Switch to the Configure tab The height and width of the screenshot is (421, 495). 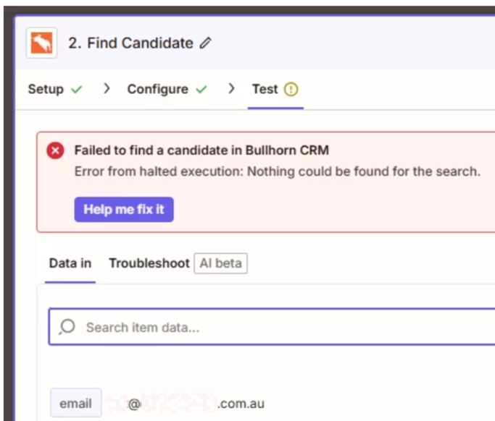tap(157, 90)
